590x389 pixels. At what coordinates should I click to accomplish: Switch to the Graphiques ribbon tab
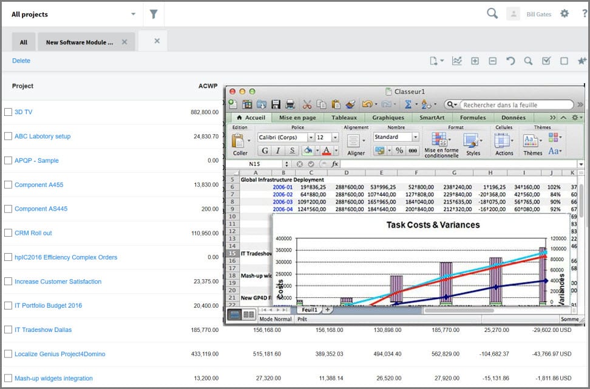click(x=388, y=118)
